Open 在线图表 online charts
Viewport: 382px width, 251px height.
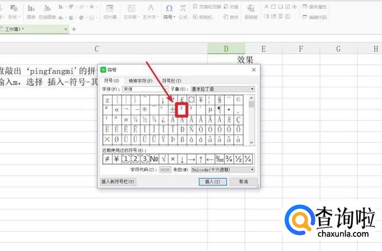(47, 12)
